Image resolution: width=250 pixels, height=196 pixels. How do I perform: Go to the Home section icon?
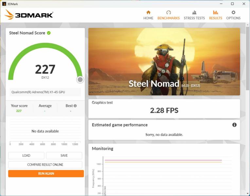click(x=148, y=12)
